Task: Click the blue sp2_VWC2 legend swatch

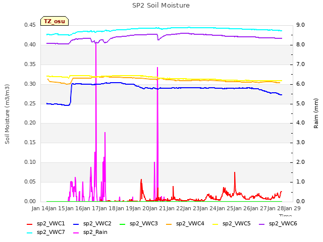Action: coord(76,224)
